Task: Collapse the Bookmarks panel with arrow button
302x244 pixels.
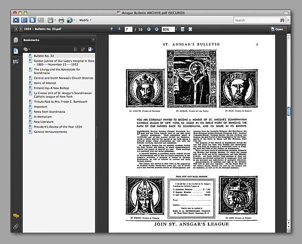Action: click(x=93, y=40)
